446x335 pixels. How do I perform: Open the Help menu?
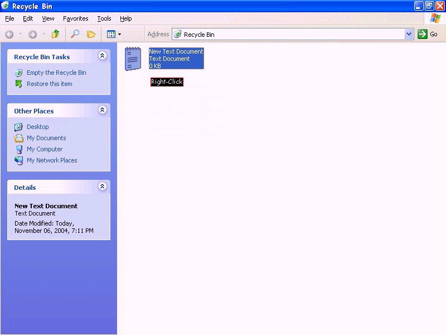[x=126, y=18]
